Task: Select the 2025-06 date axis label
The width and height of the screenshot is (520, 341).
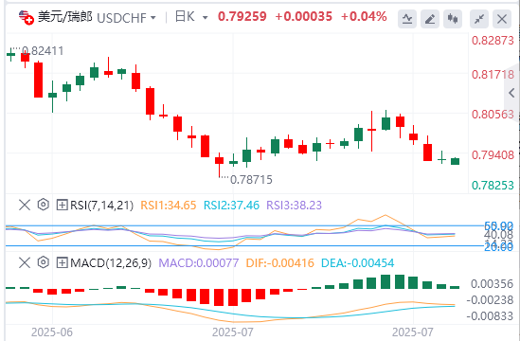Action: 52,332
